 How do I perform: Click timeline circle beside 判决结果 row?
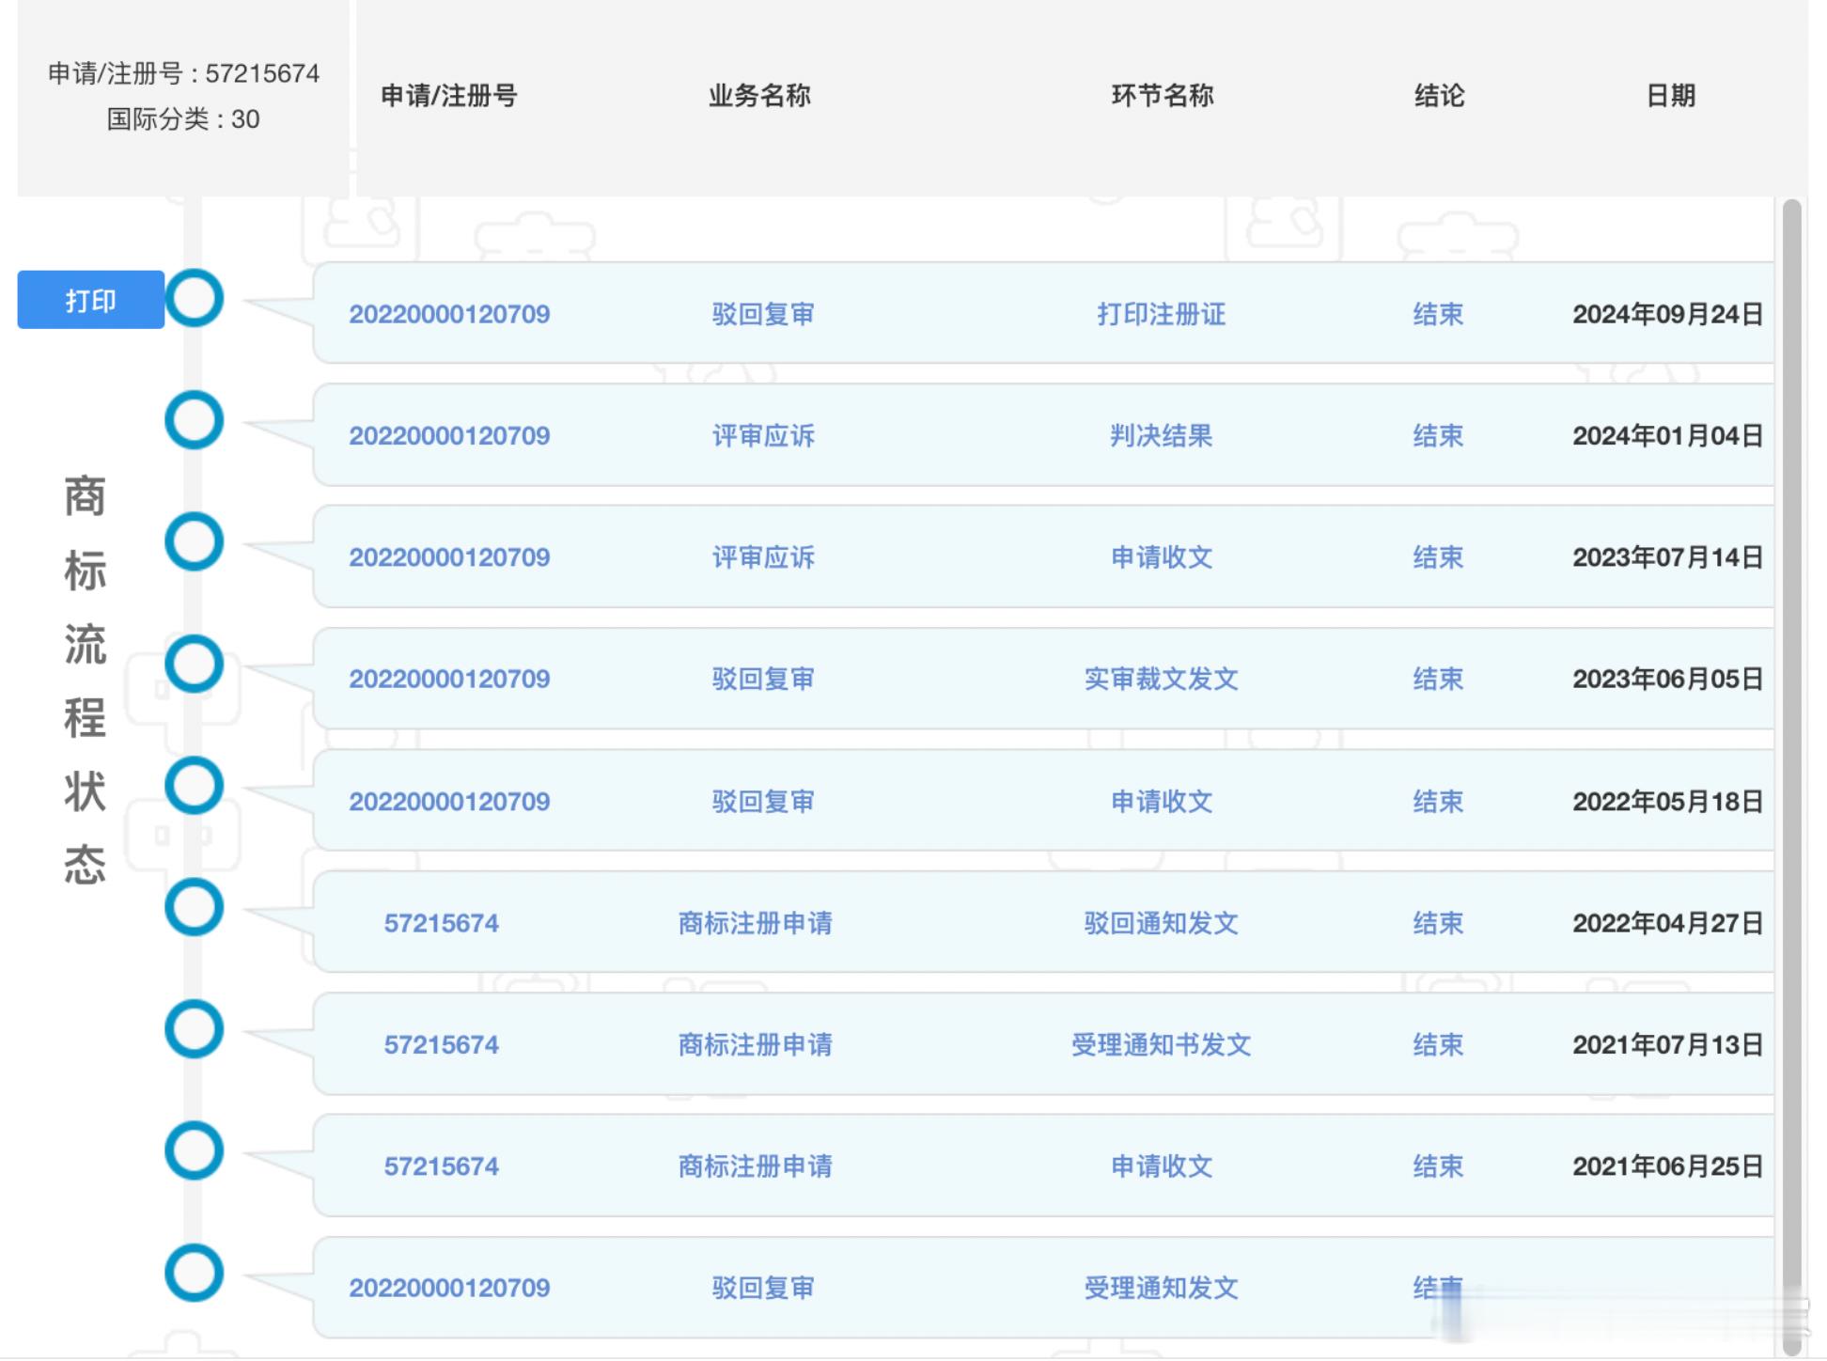(195, 420)
